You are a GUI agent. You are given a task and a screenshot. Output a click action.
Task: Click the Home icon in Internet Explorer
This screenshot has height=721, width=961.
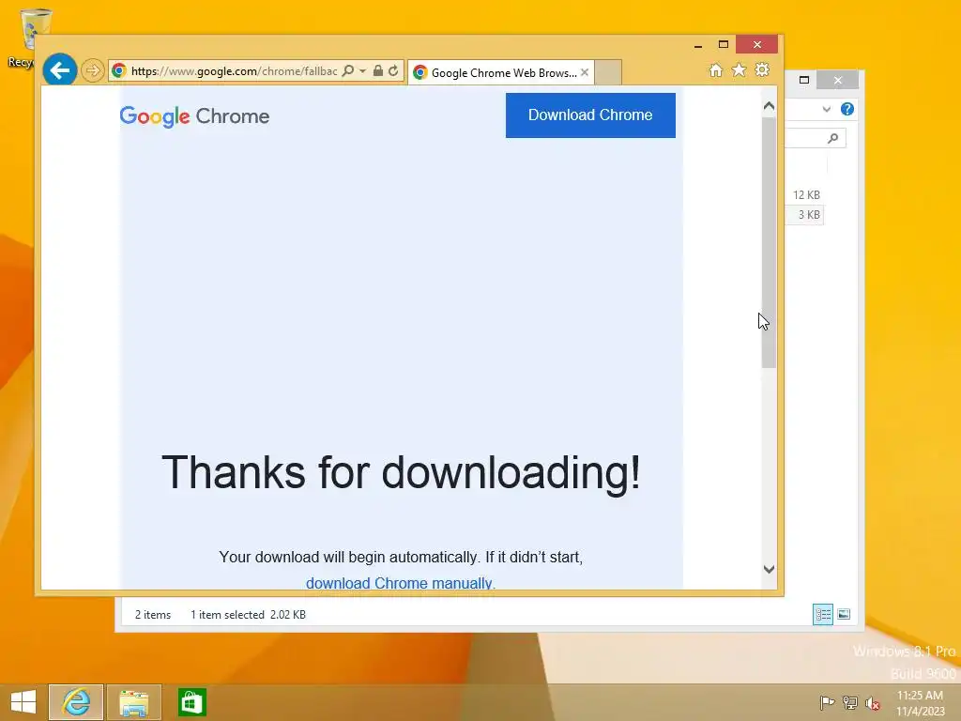click(716, 70)
